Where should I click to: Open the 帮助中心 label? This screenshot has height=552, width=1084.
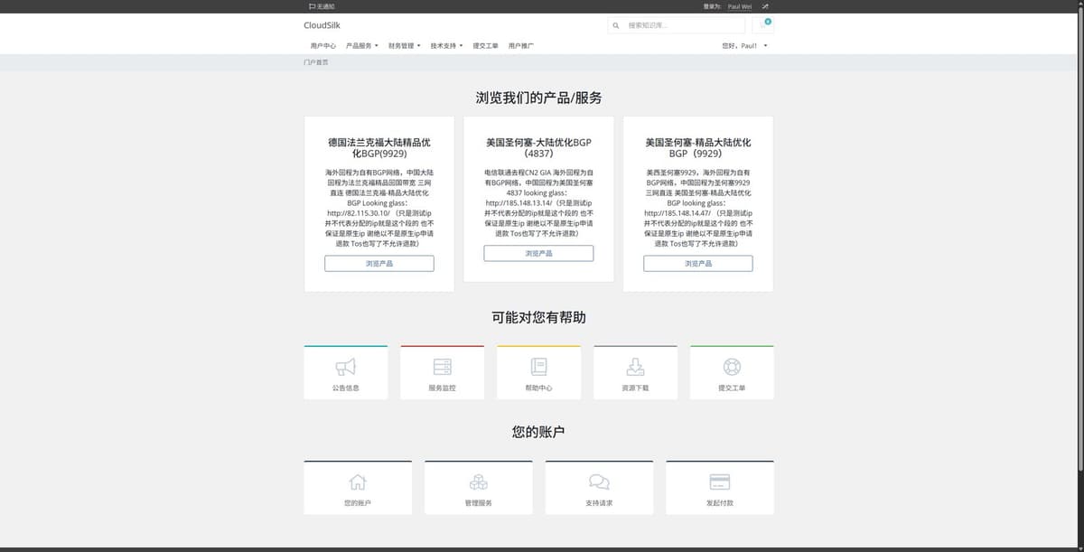pyautogui.click(x=539, y=388)
